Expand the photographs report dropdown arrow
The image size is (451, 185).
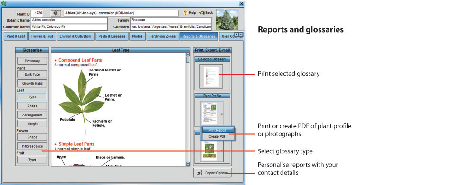[x=222, y=150]
